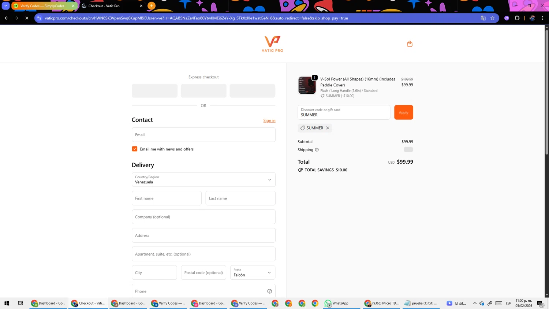Click the Sign in link
Screen dimensions: 549x309
(x=269, y=120)
